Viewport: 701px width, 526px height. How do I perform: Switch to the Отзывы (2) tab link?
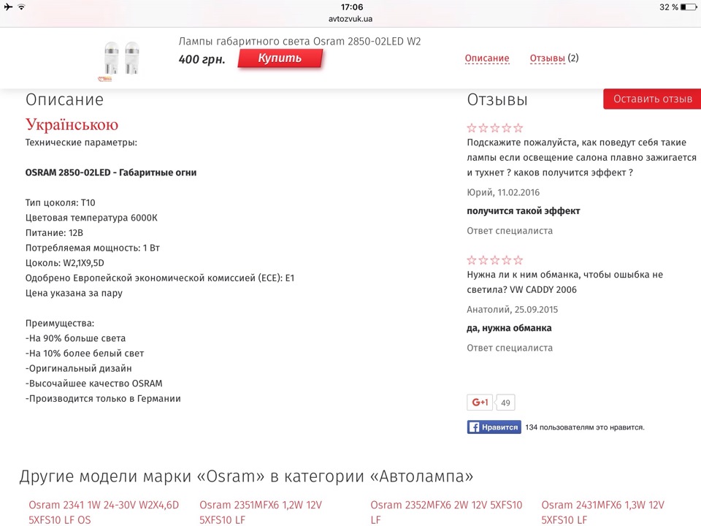pyautogui.click(x=554, y=58)
